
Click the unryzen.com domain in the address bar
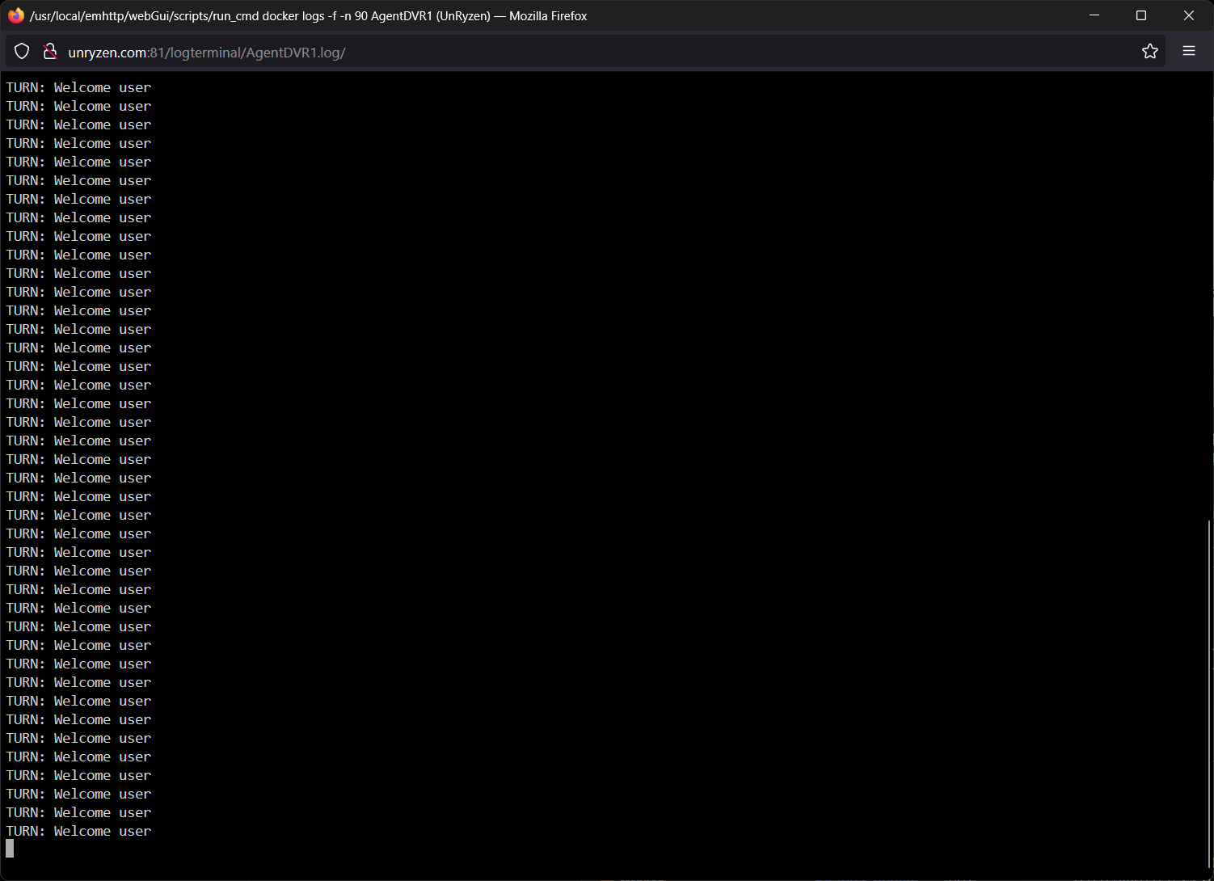[x=107, y=53]
